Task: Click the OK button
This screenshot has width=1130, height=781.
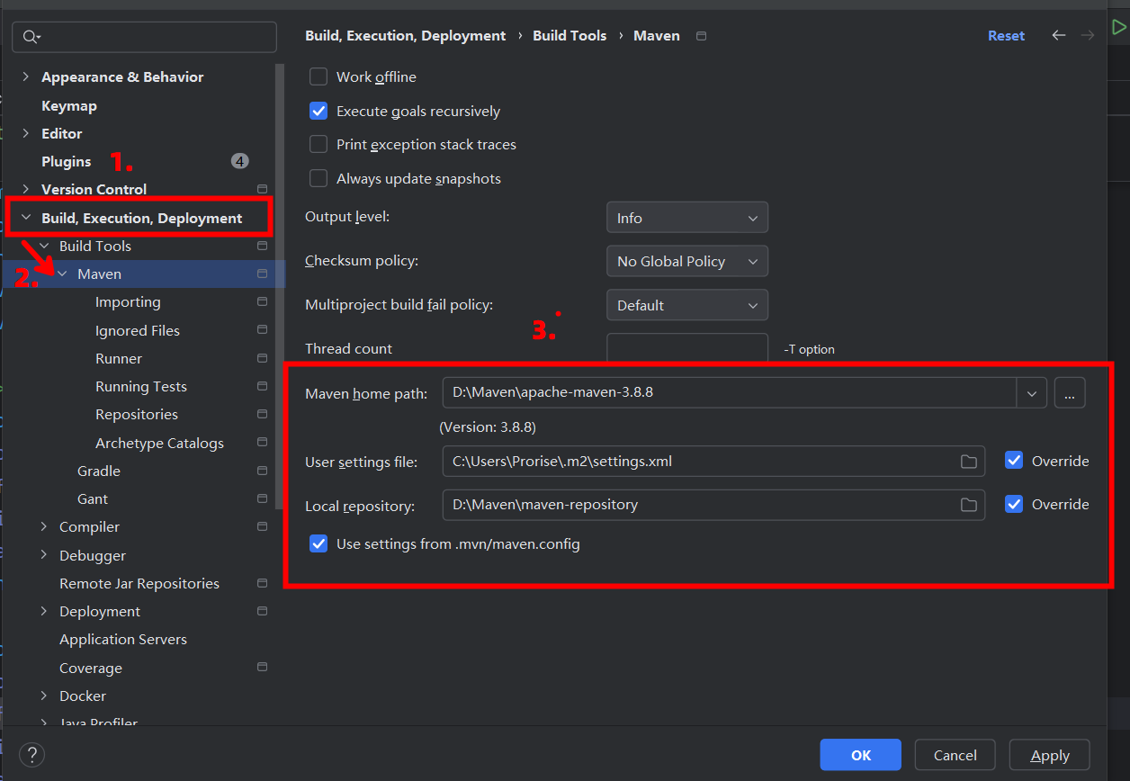Action: (x=860, y=755)
